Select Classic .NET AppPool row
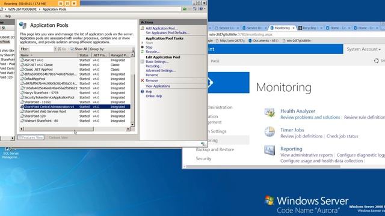Image resolution: width=385 pixels, height=216 pixels. pyautogui.click(x=75, y=70)
